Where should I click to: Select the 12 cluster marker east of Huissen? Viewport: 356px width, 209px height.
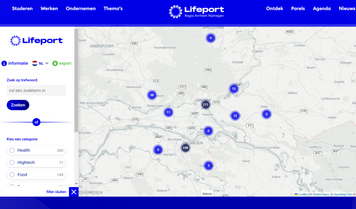tap(235, 116)
